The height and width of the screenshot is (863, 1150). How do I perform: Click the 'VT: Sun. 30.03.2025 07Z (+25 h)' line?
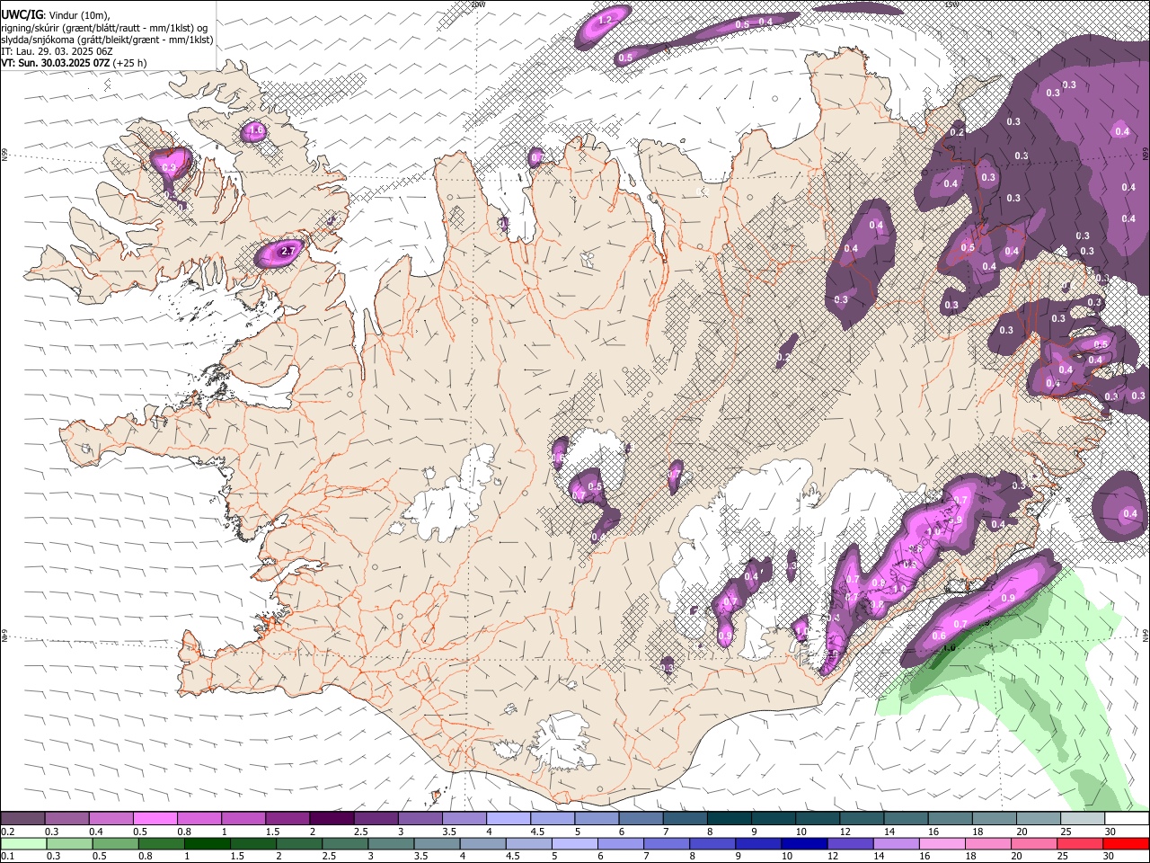[x=74, y=63]
